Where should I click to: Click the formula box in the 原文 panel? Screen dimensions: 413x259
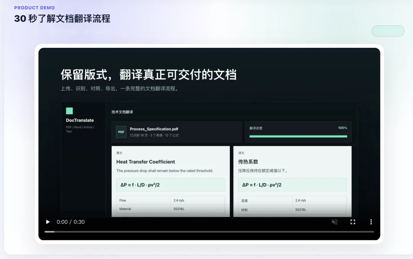(x=171, y=185)
